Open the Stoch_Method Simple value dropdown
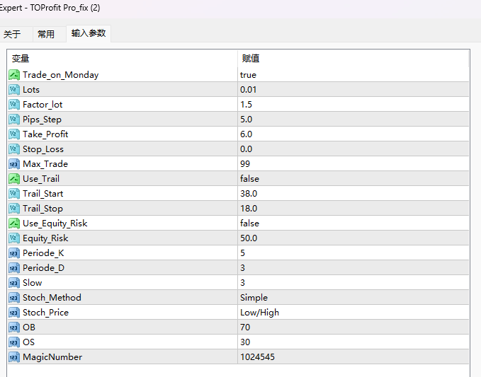This screenshot has width=481, height=377. (254, 298)
